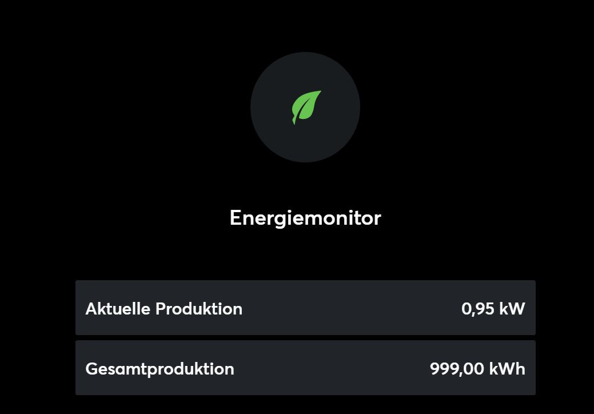This screenshot has height=414, width=594.
Task: Click the Aktuelle Produktion label text
Action: (164, 309)
